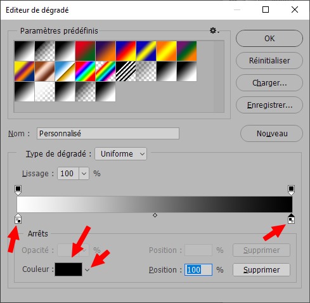Select the copper gradient preset

point(45,72)
